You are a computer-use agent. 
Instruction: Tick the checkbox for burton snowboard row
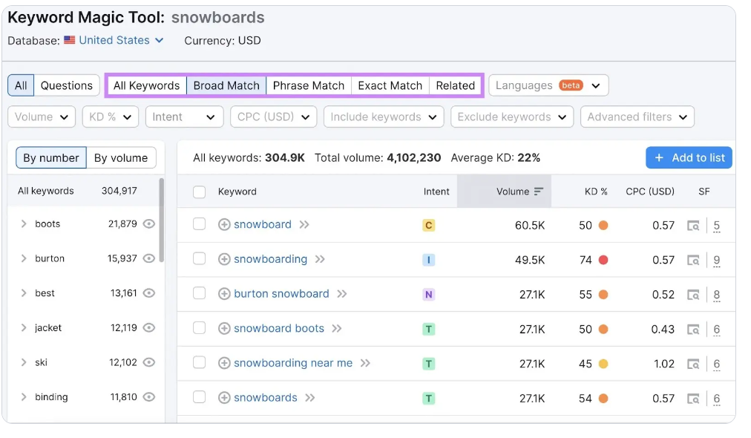point(199,293)
